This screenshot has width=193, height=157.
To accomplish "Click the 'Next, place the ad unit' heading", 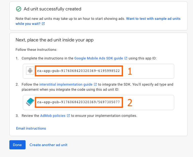I will [54, 40].
